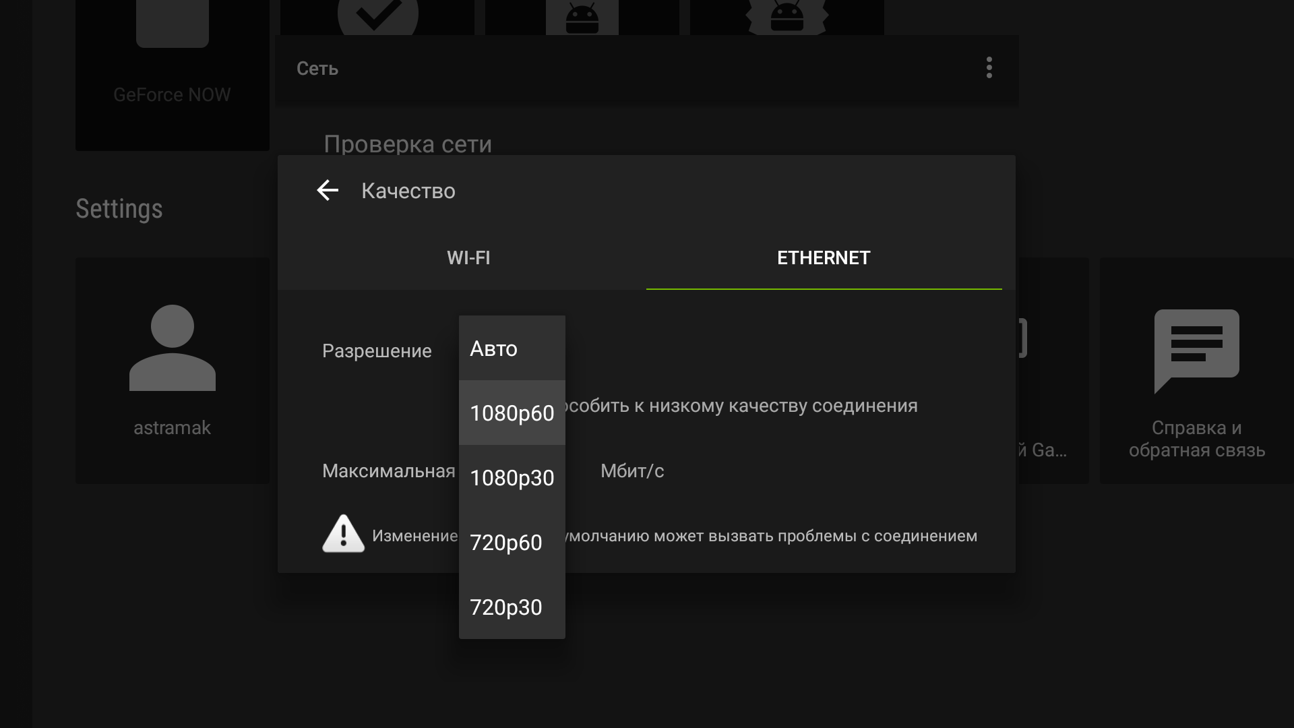1294x728 pixels.
Task: Click the Settings section heading
Action: pyautogui.click(x=119, y=209)
